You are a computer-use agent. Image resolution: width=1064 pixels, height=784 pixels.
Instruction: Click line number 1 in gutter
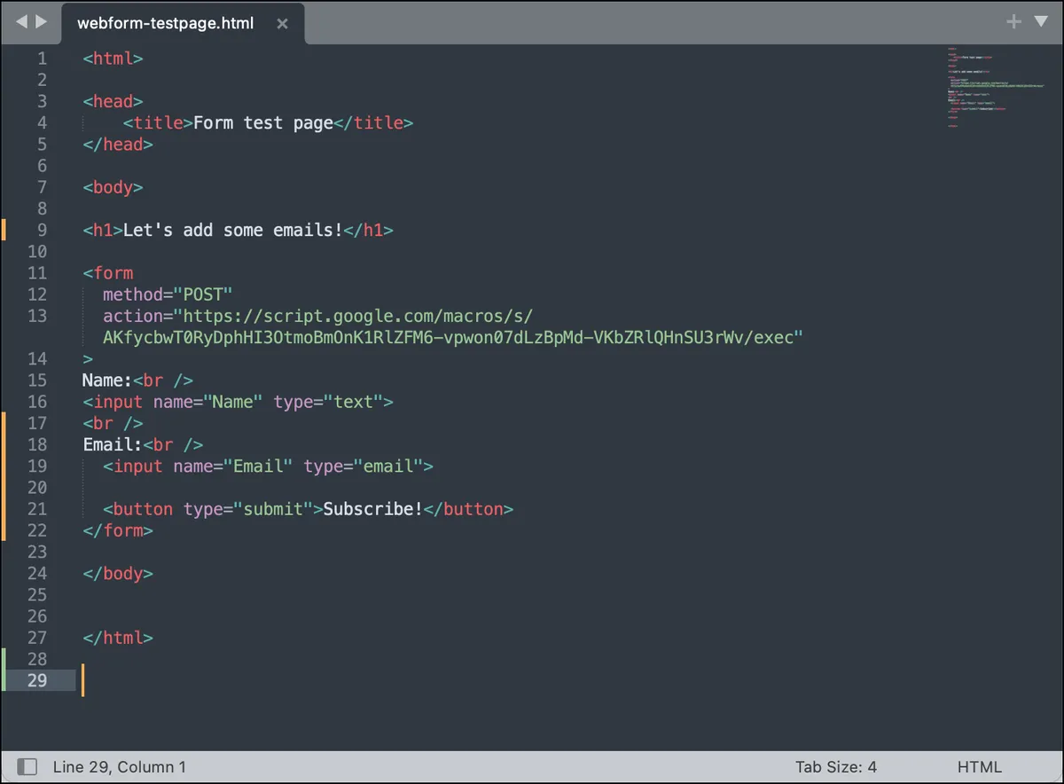tap(42, 59)
